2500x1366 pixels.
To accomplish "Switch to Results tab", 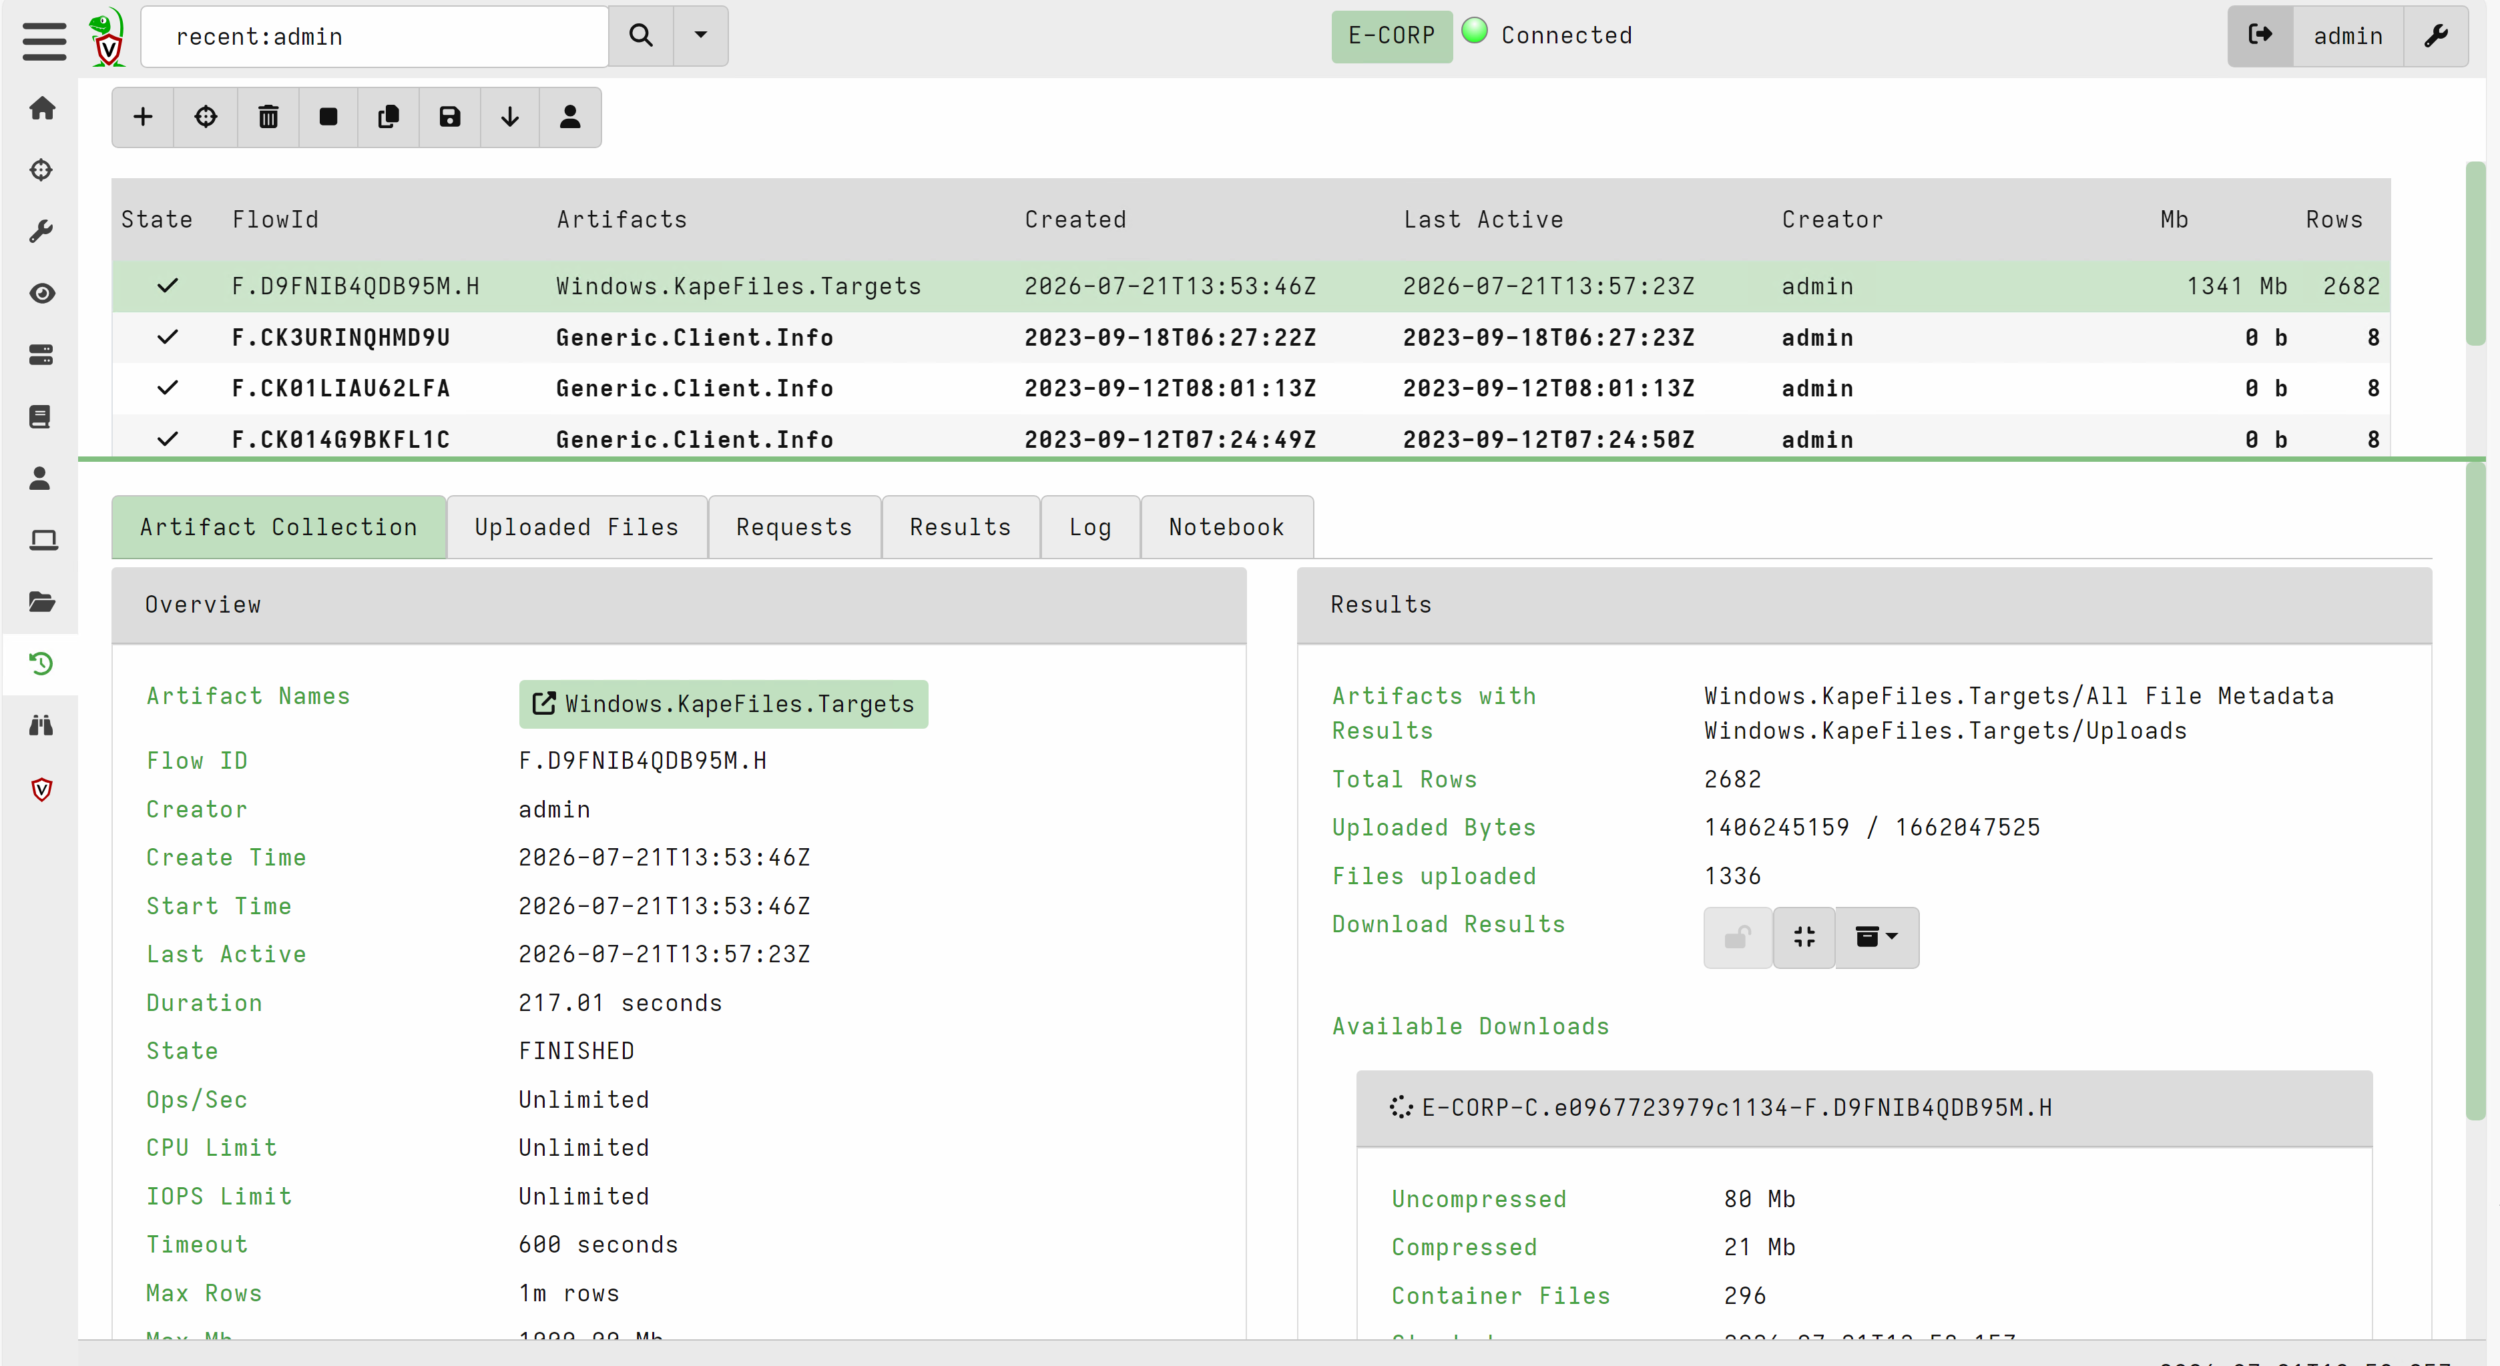I will pos(960,527).
